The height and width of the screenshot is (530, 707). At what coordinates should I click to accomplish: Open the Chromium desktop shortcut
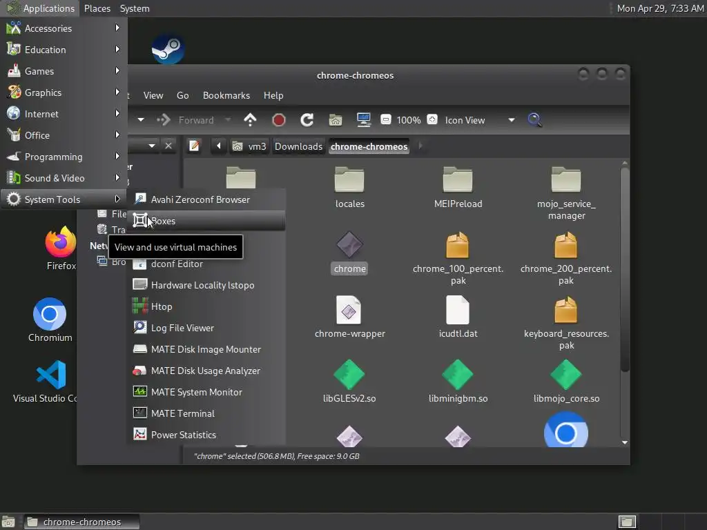pos(50,320)
